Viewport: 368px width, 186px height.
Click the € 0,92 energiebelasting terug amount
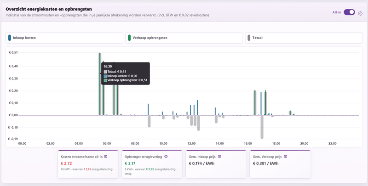(x=150, y=169)
